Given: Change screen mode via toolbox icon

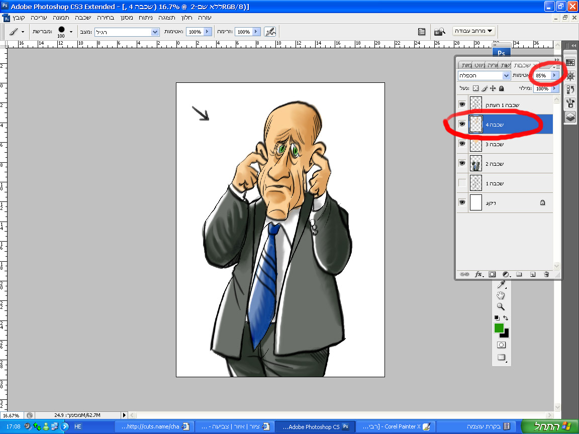Looking at the screenshot, I should pos(502,357).
